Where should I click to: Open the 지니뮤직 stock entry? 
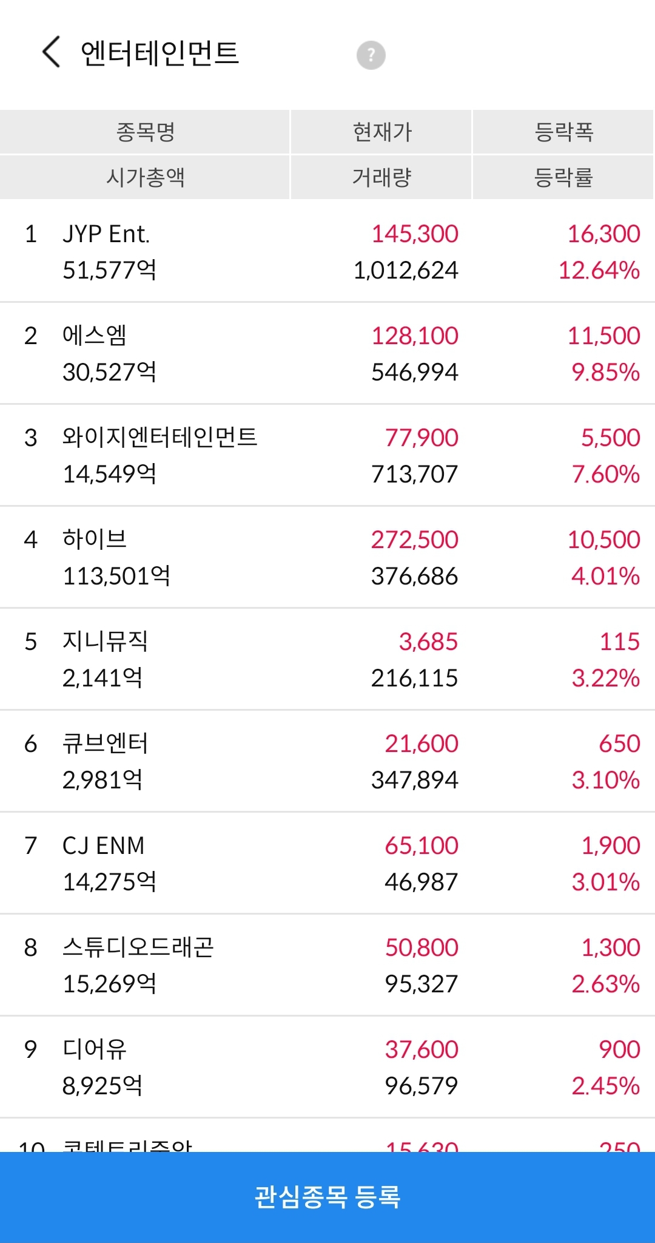[327, 659]
